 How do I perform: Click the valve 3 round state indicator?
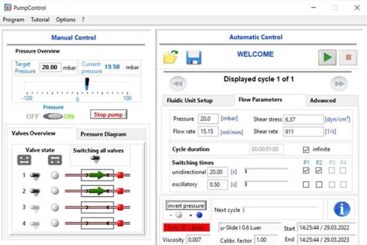click(x=55, y=207)
